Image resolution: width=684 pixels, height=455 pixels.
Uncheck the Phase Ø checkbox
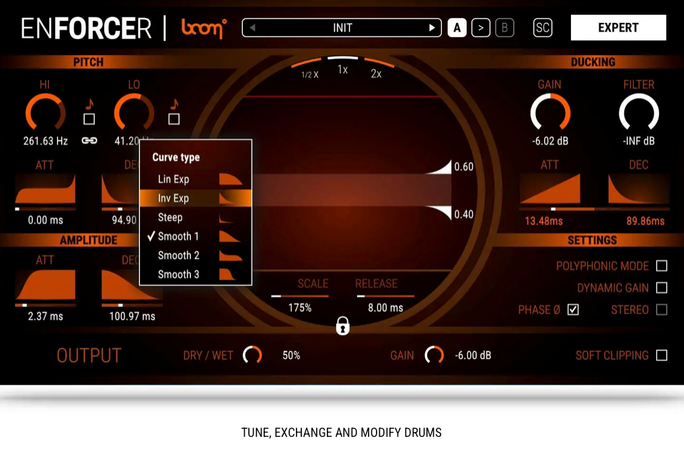click(573, 310)
